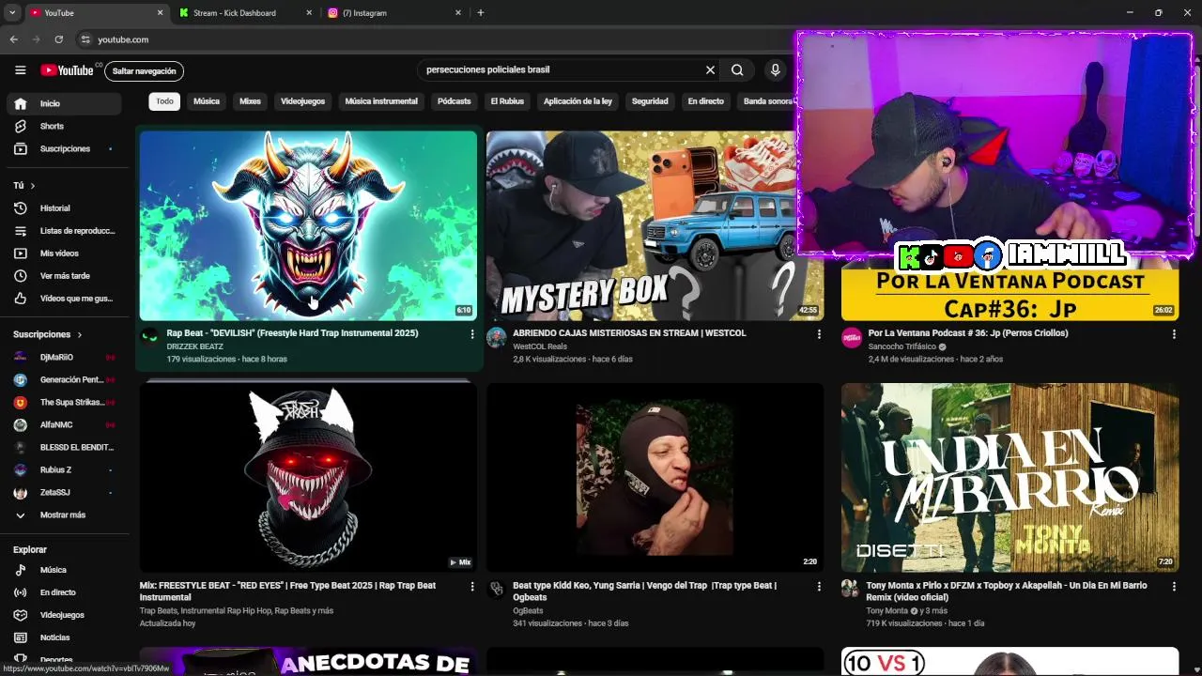This screenshot has width=1202, height=676.
Task: Open Historial in the sidebar
Action: 64,208
